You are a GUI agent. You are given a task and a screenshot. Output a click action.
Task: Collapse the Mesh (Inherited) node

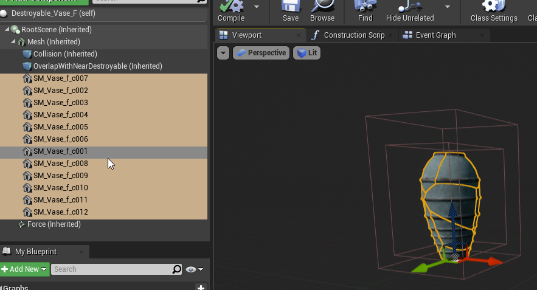[x=13, y=42]
